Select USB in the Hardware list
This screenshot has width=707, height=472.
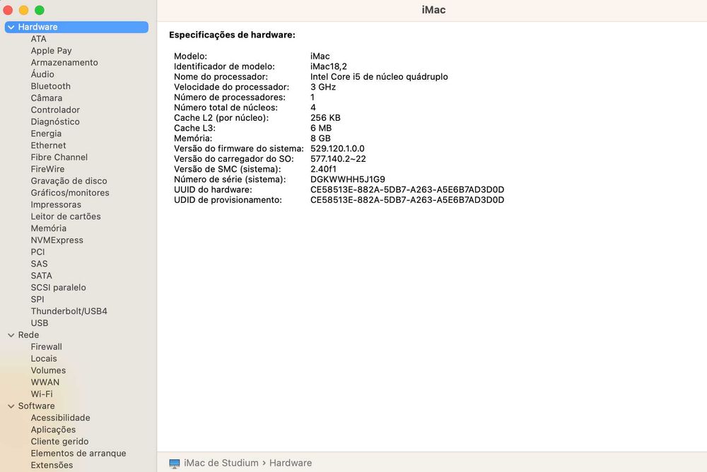[39, 323]
